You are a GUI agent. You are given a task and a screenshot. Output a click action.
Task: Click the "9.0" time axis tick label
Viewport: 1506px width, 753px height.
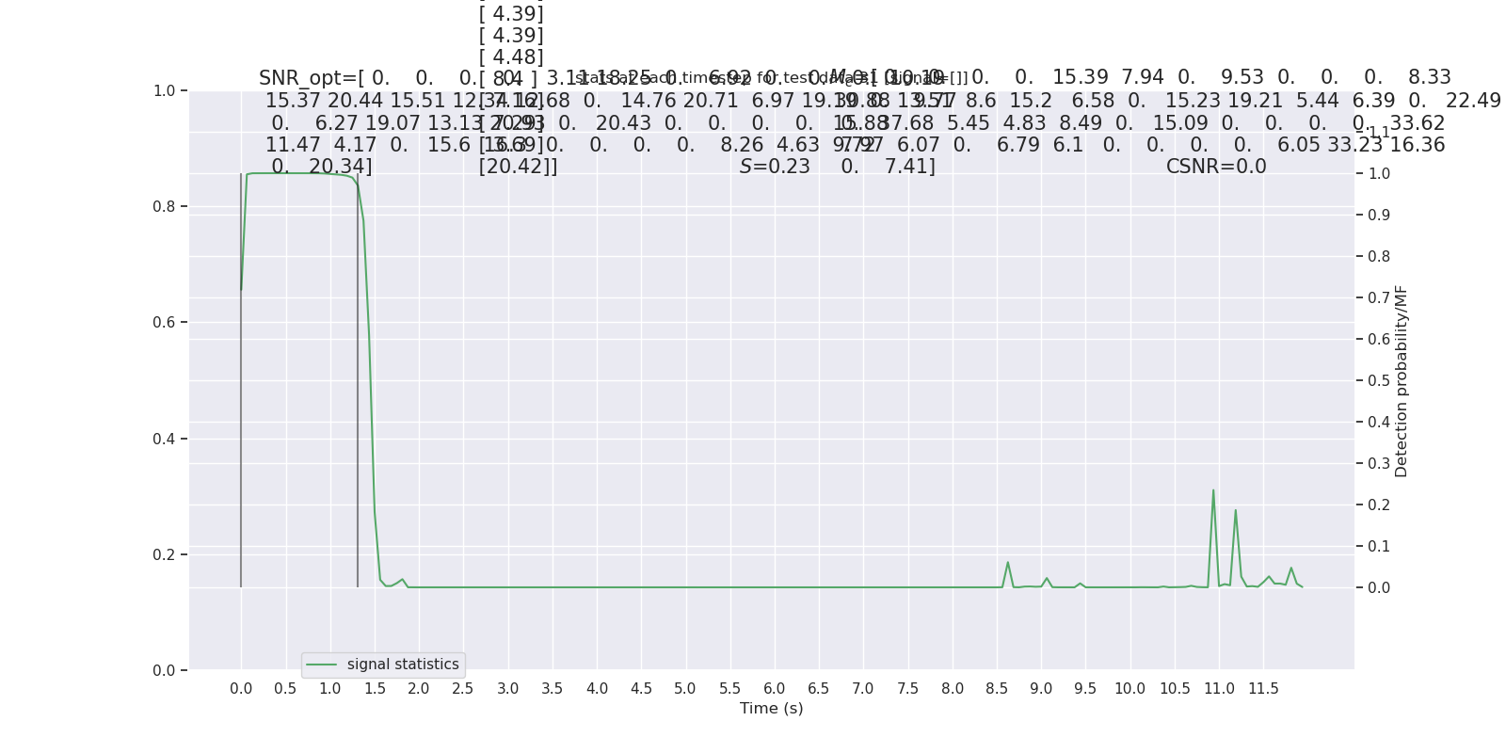tap(1041, 689)
